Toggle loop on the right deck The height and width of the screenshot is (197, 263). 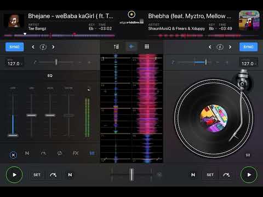coord(220,47)
